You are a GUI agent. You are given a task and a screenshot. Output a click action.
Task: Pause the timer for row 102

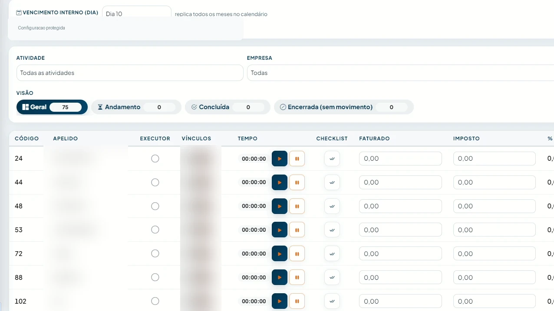coord(297,301)
